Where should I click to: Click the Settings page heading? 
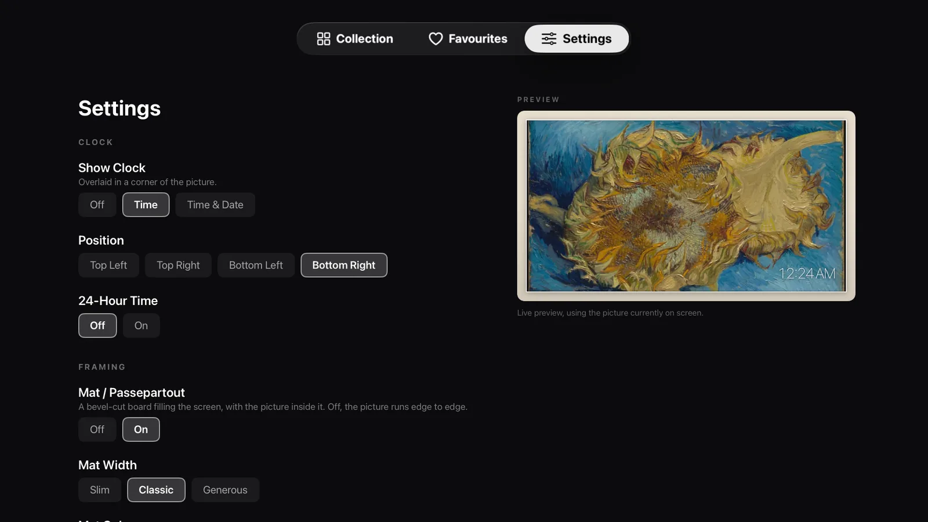(119, 108)
